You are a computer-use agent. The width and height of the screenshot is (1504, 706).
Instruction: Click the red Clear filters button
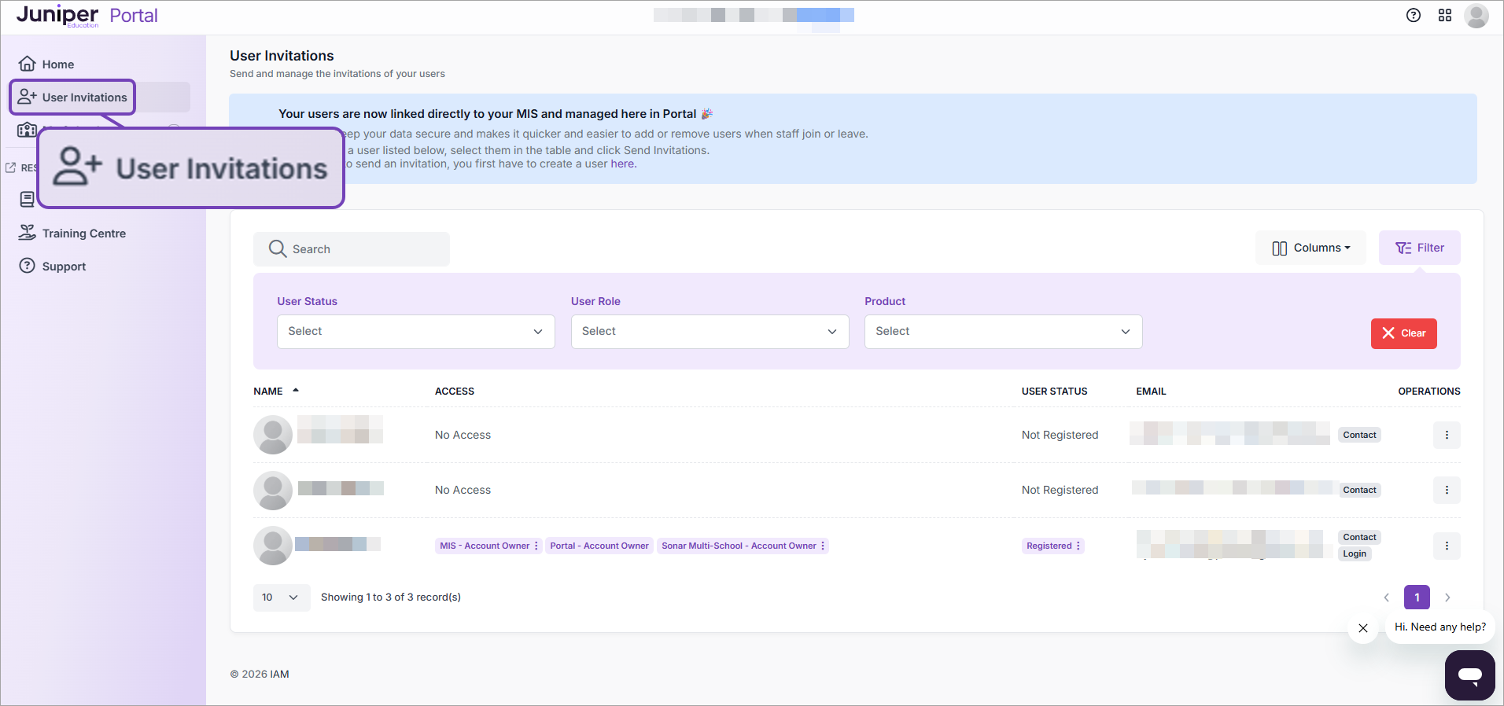click(x=1403, y=333)
